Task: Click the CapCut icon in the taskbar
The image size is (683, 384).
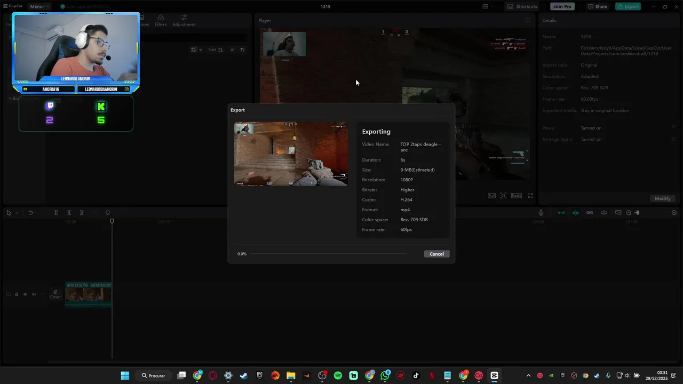Action: 494,375
